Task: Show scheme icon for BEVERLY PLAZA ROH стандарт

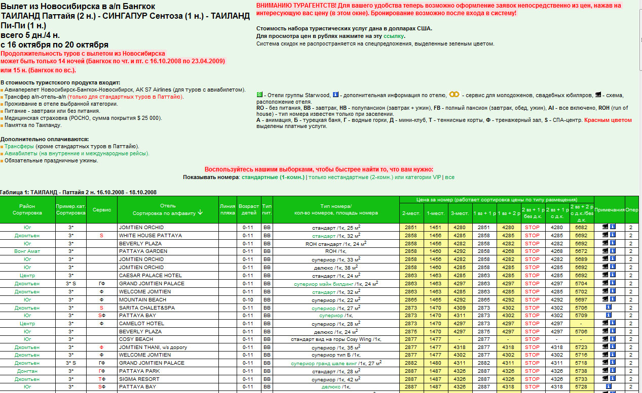Action: pyautogui.click(x=605, y=243)
